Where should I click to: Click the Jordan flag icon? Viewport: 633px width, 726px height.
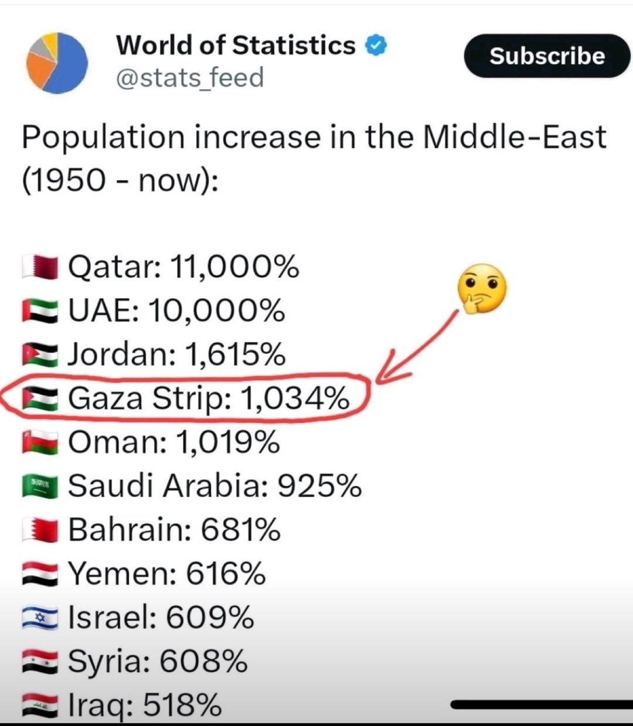[40, 355]
